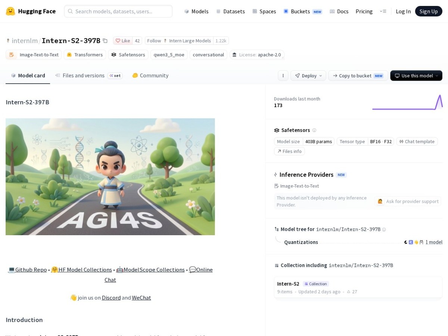Click Ask for provider support
This screenshot has width=448, height=336.
(408, 201)
